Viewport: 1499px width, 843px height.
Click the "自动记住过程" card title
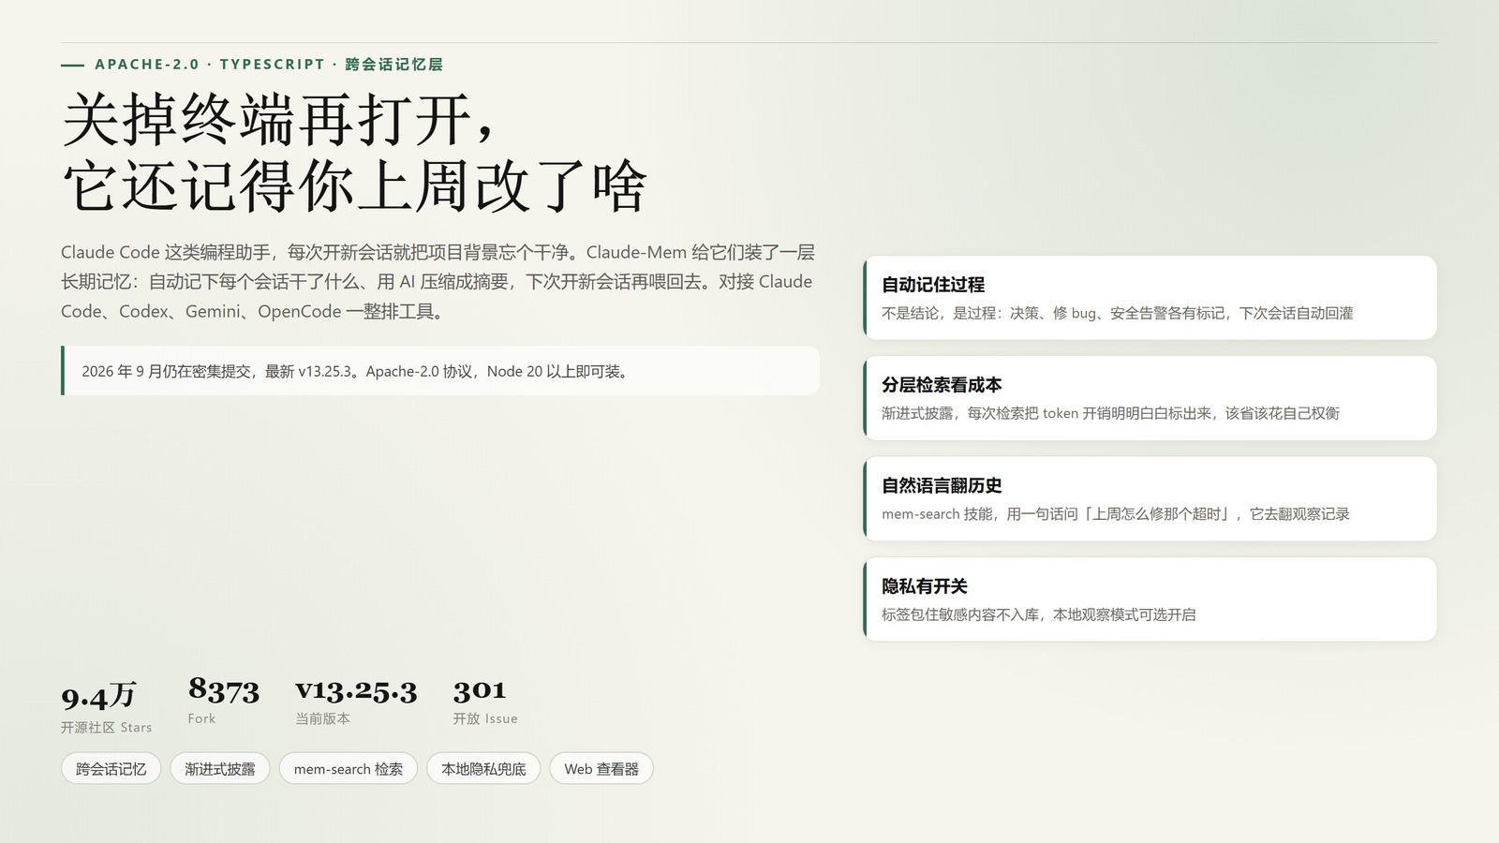tap(933, 285)
